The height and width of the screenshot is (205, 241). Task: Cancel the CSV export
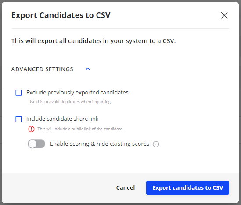point(126,187)
